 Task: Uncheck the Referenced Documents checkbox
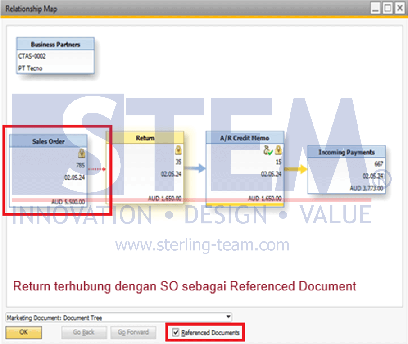click(176, 332)
